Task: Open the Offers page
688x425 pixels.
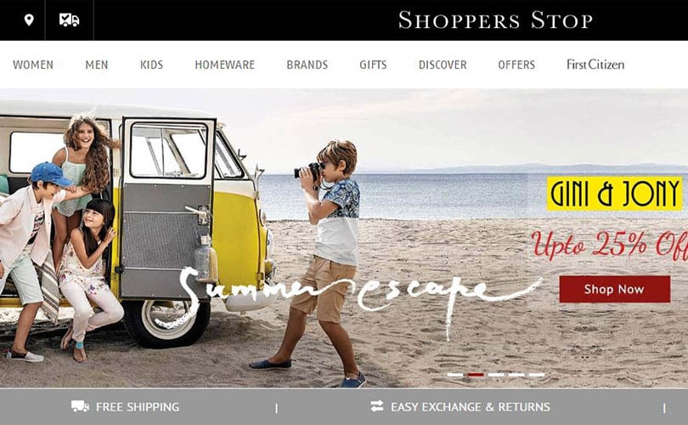Action: 516,65
